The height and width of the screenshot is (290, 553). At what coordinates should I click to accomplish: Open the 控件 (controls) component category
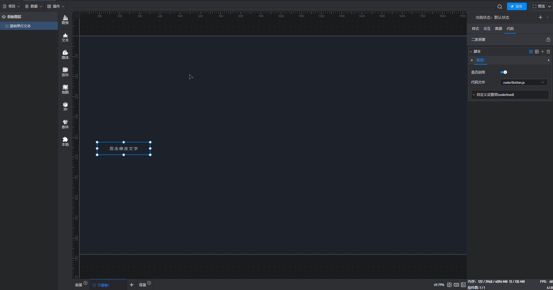tap(65, 72)
